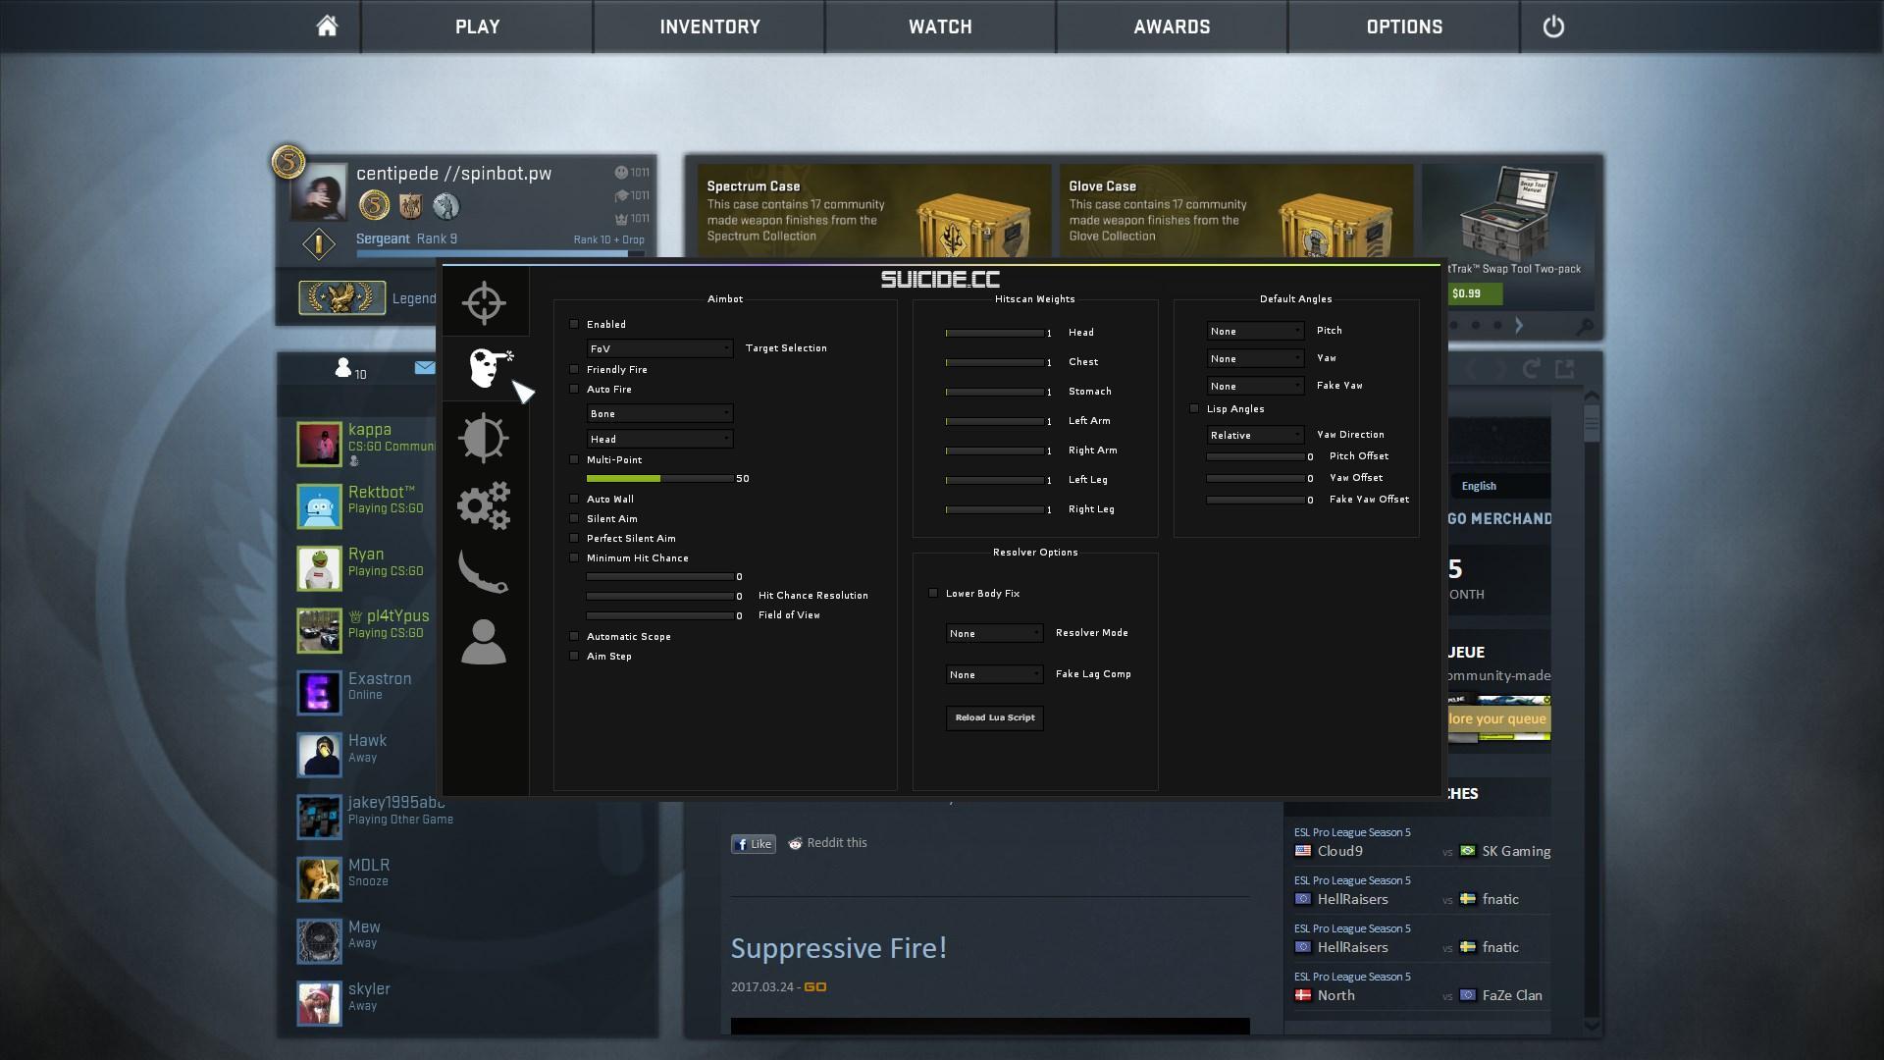Open the PLAY menu
The width and height of the screenshot is (1884, 1060).
pos(477,26)
